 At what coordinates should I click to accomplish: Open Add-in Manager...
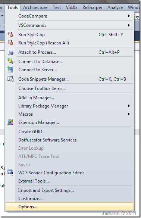(69, 98)
